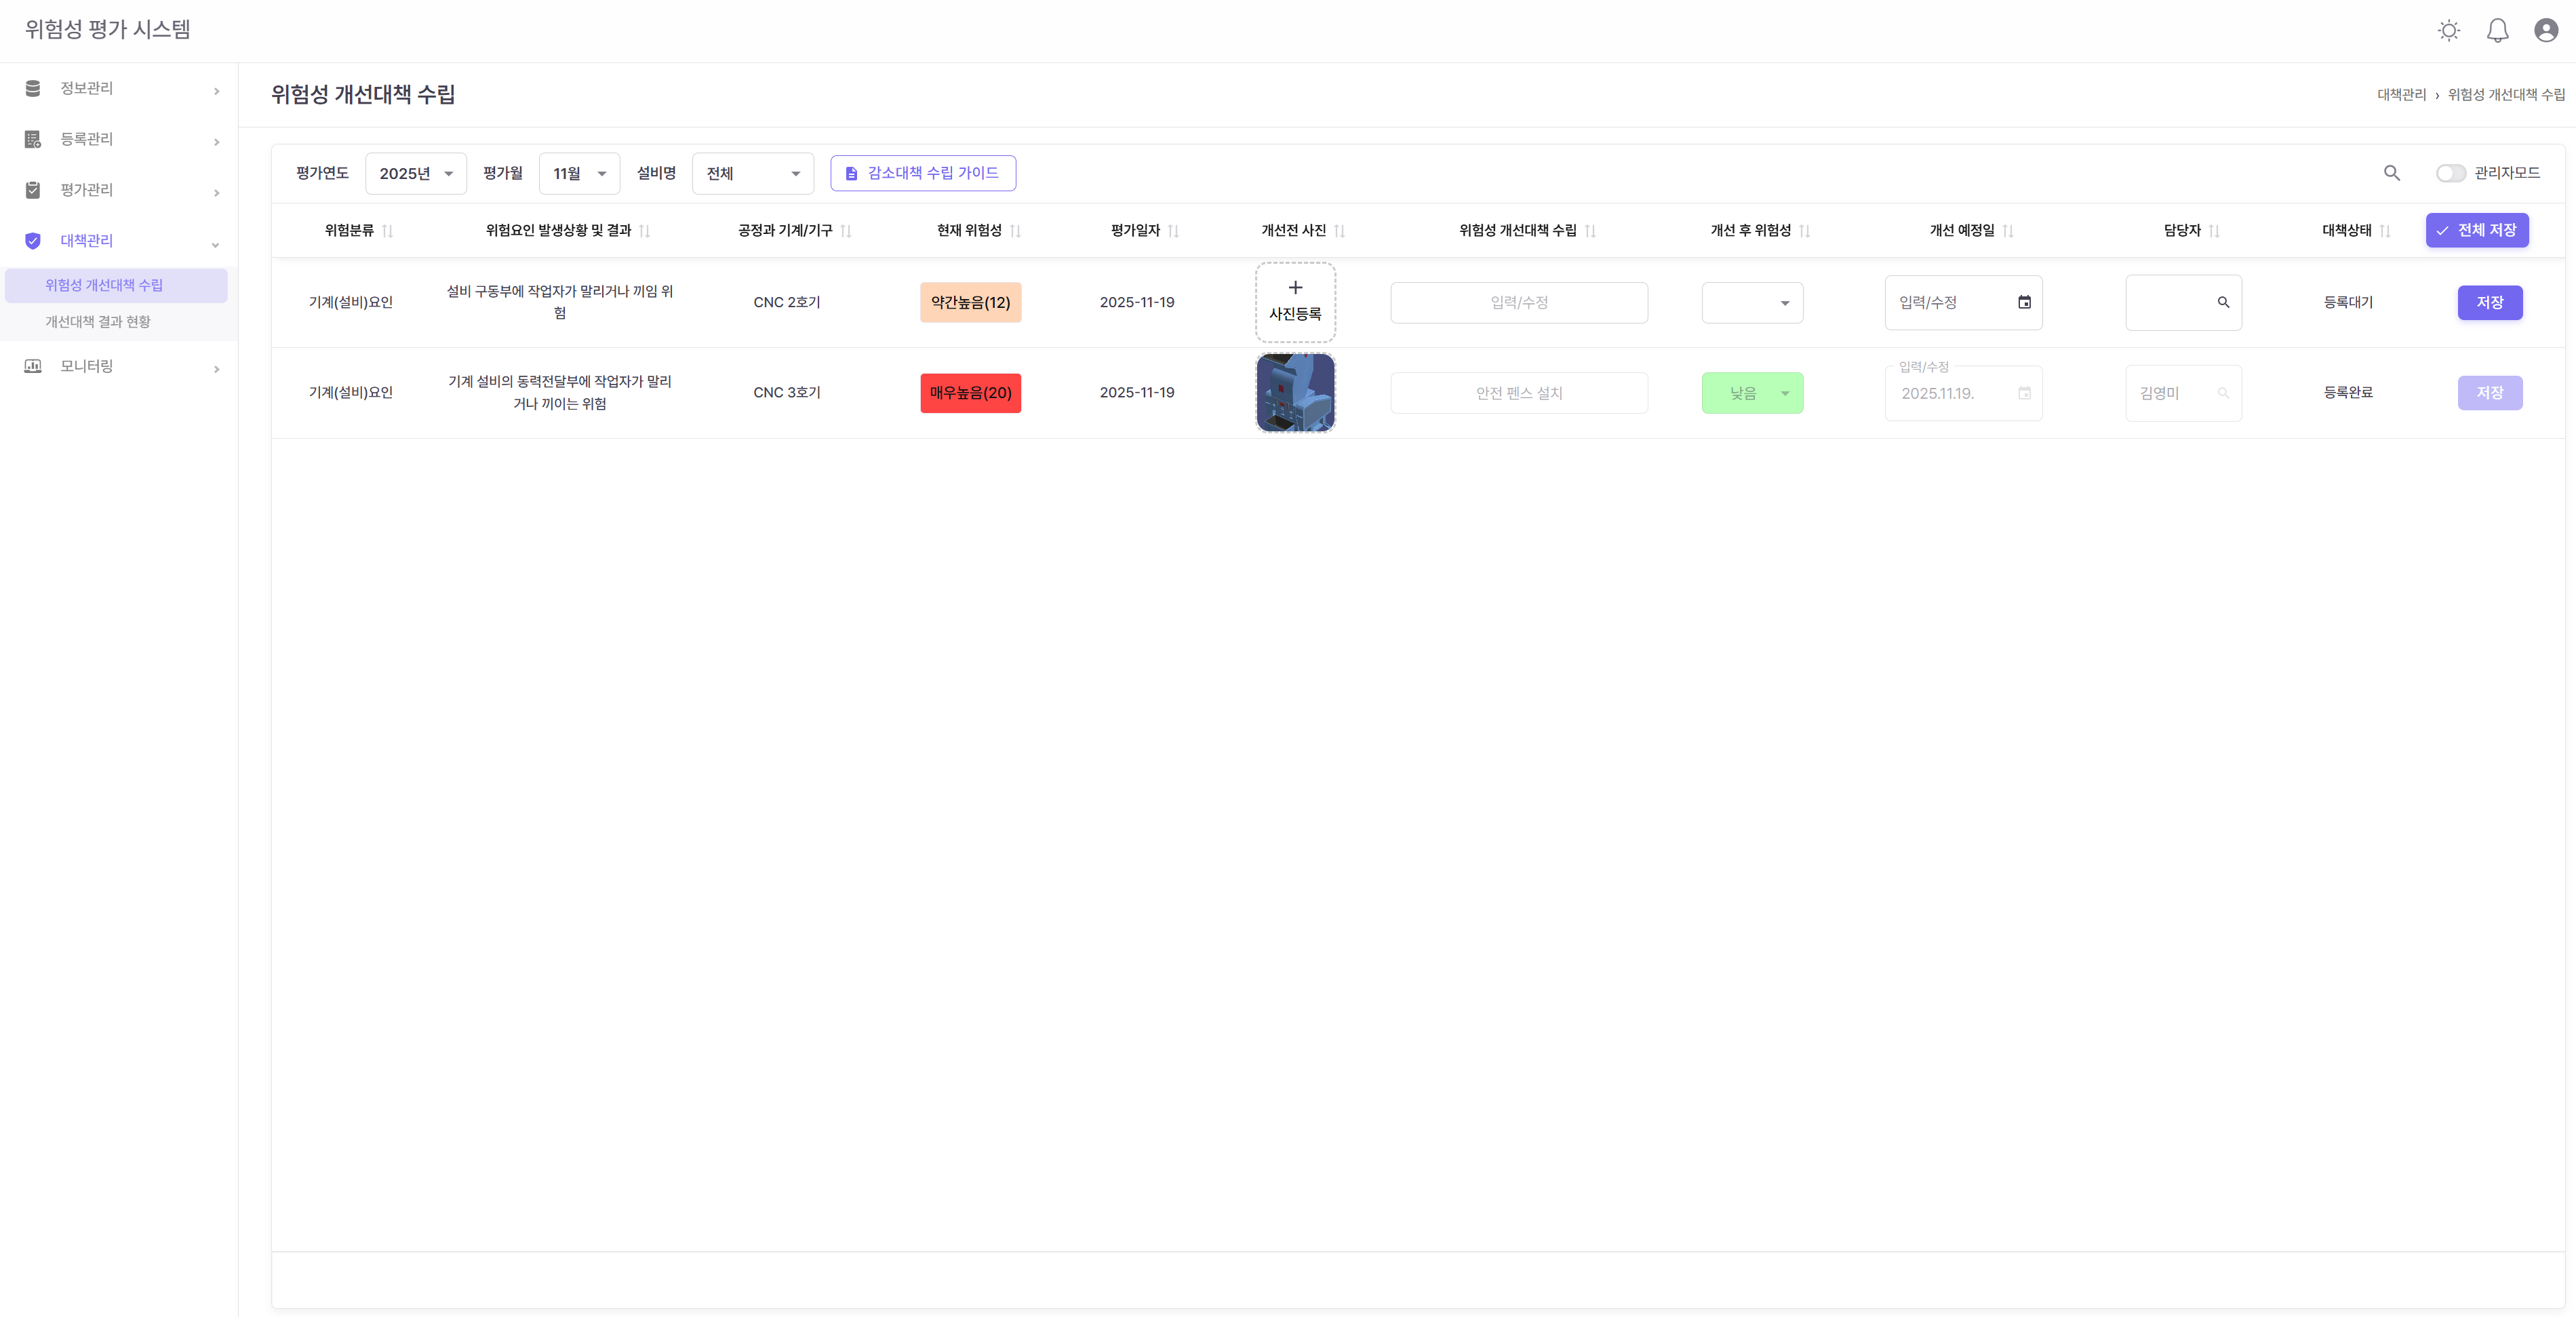Click the search magnifier icon in toolbar

click(x=2391, y=173)
